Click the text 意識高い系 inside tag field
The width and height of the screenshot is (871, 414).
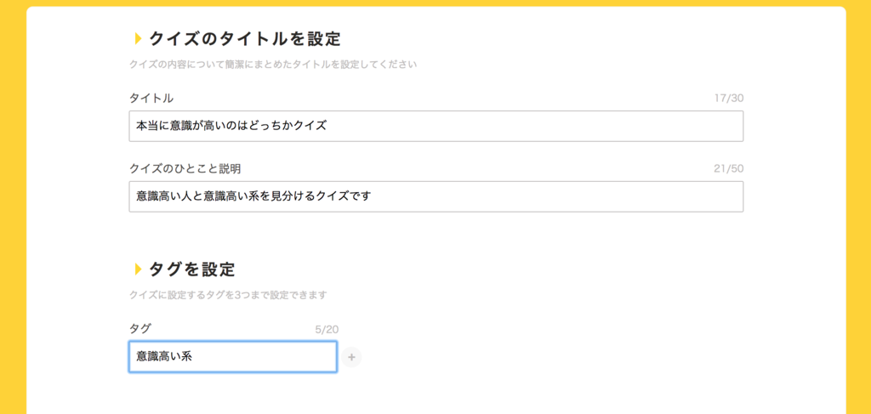coord(164,357)
